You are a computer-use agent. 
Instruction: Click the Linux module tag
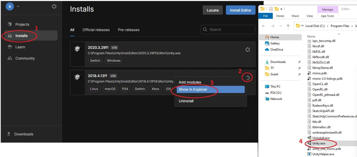94,89
